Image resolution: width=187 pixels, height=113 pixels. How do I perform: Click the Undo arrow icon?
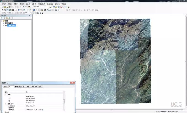[x=23, y=7]
